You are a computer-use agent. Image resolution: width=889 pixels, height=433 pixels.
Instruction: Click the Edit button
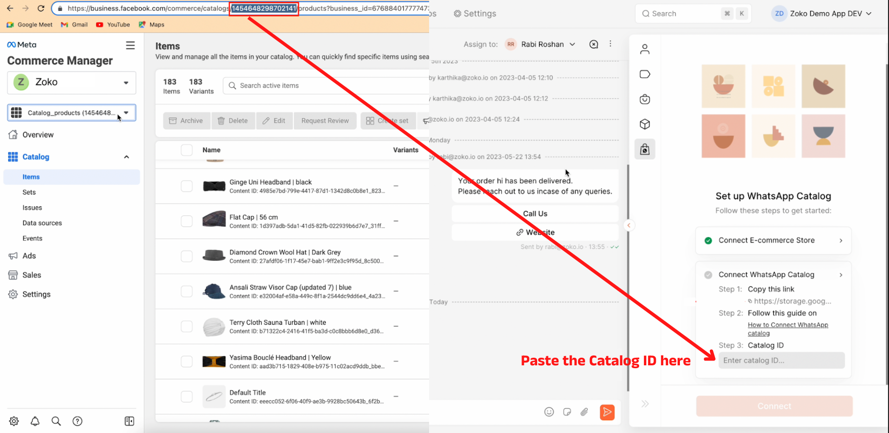click(274, 121)
